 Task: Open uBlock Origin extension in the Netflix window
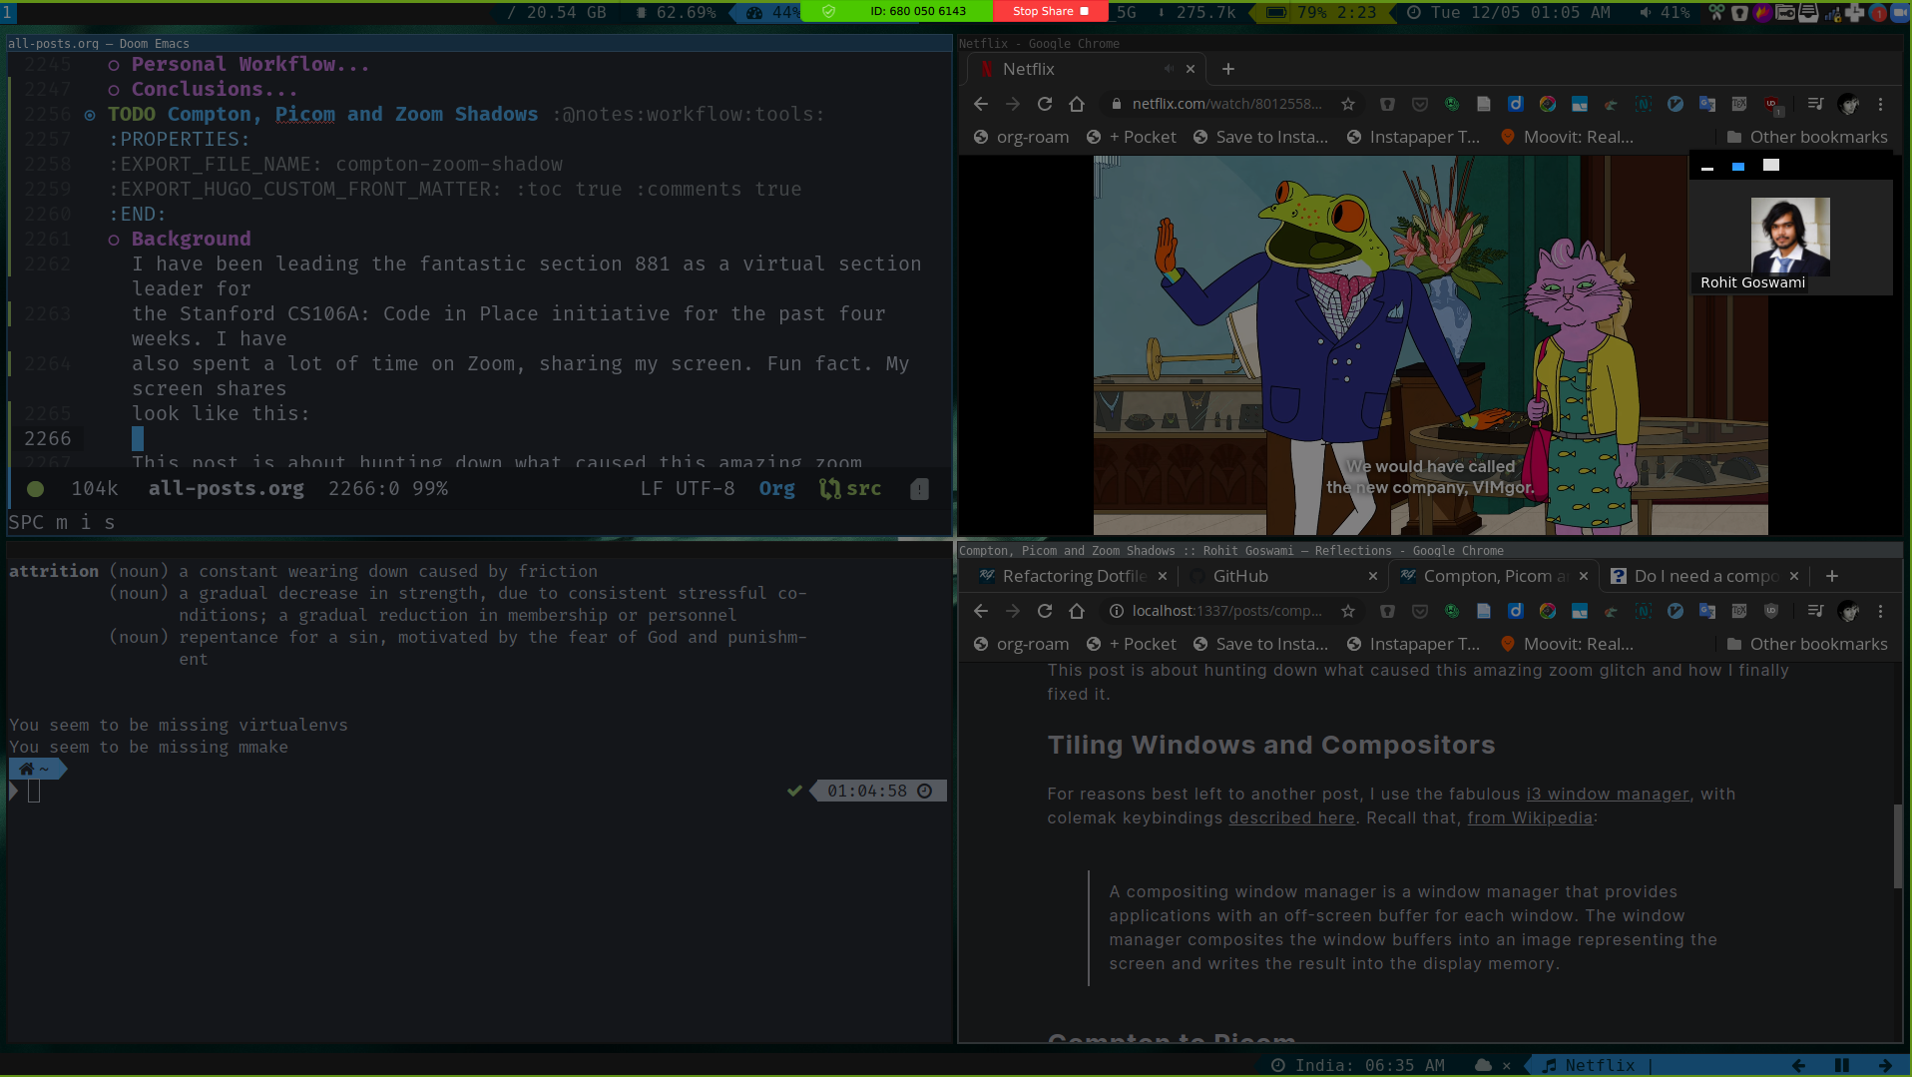1771,104
